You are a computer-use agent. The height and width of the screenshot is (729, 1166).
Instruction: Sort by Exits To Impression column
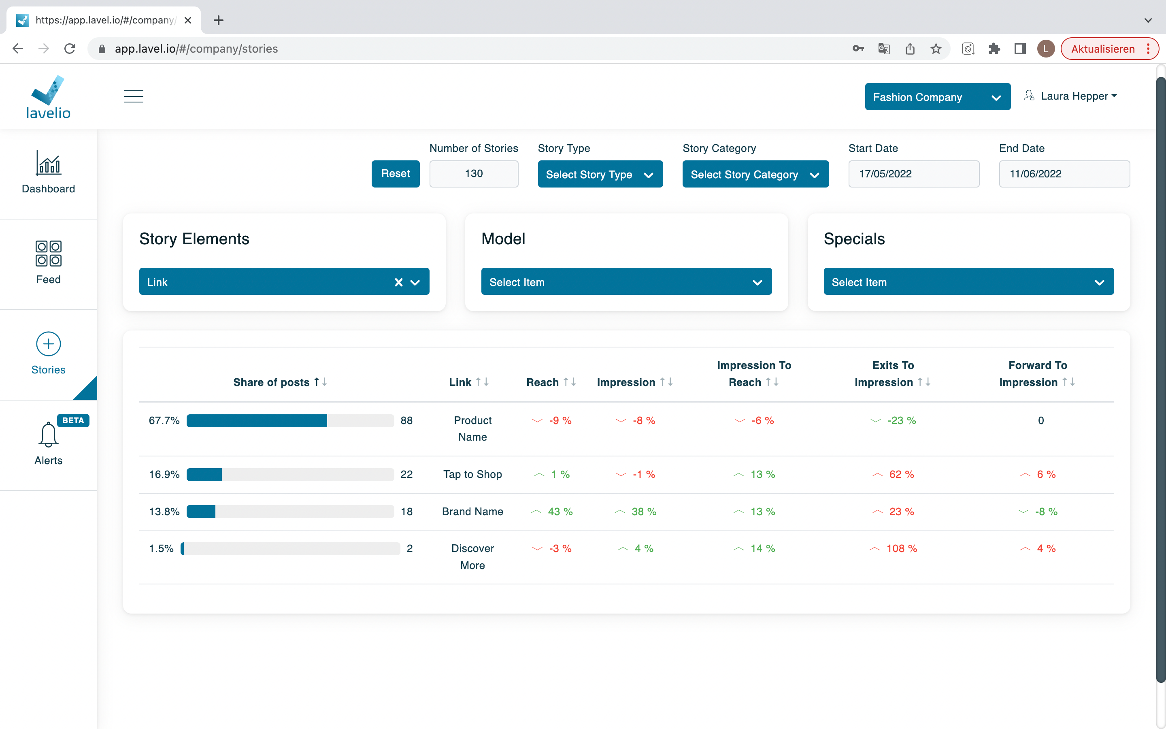point(892,374)
